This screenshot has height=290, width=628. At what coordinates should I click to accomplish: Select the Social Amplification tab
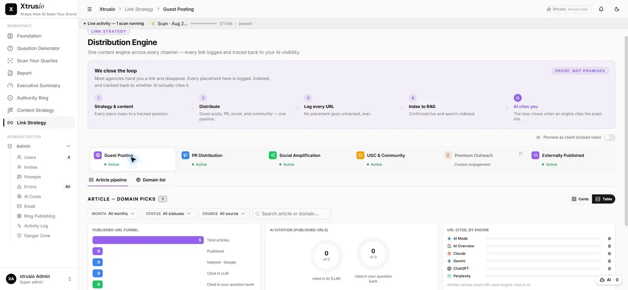[x=308, y=159]
